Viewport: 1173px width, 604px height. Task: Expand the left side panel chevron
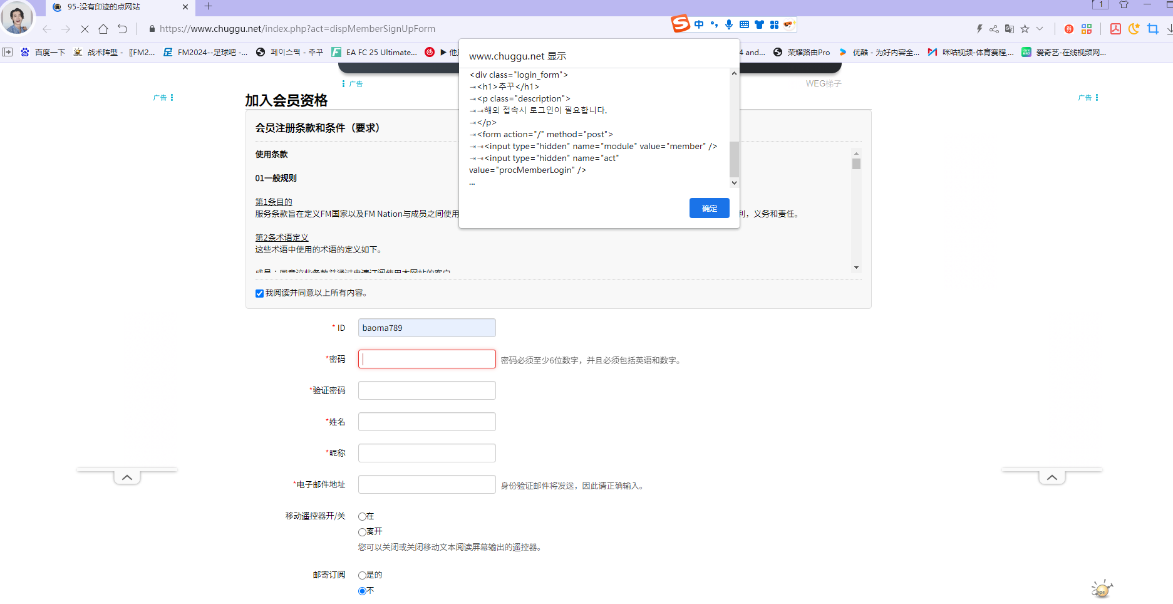(x=127, y=477)
